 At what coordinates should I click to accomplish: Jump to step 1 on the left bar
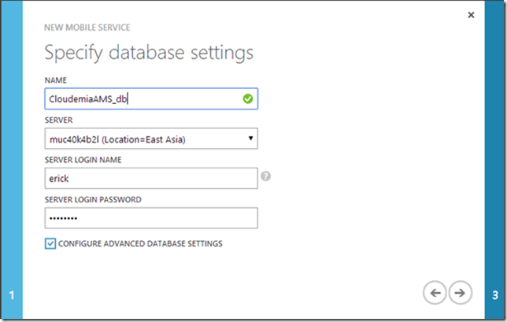(12, 295)
